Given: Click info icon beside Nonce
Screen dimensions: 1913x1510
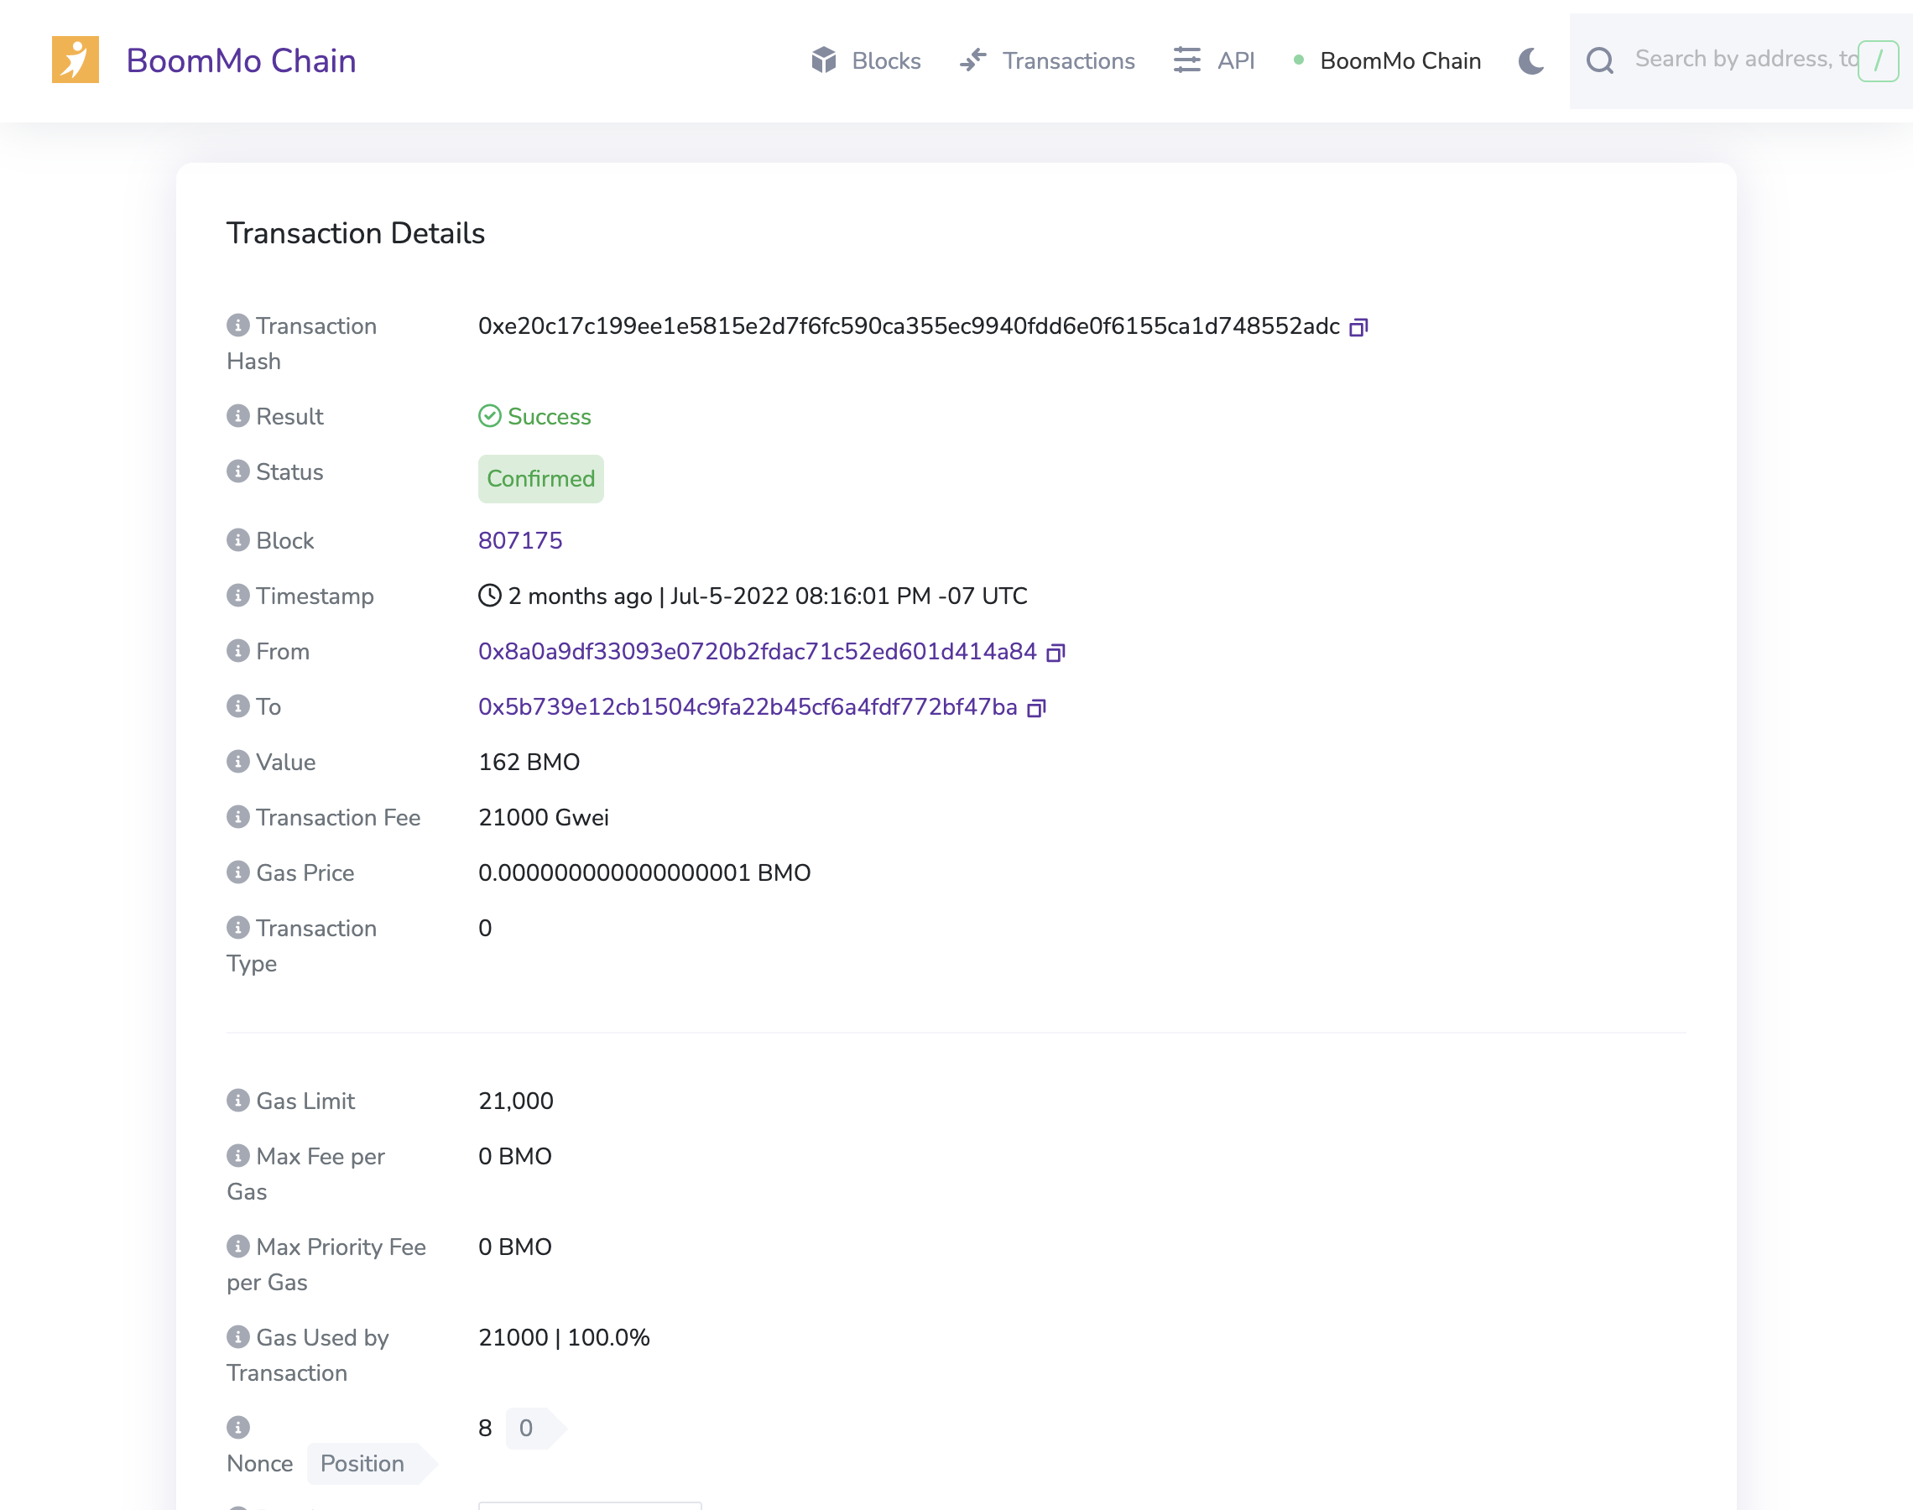Looking at the screenshot, I should click(237, 1427).
